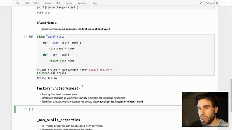This screenshot has width=232, height=130.
Task: Open the File menu
Action: pyautogui.click(x=17, y=3)
